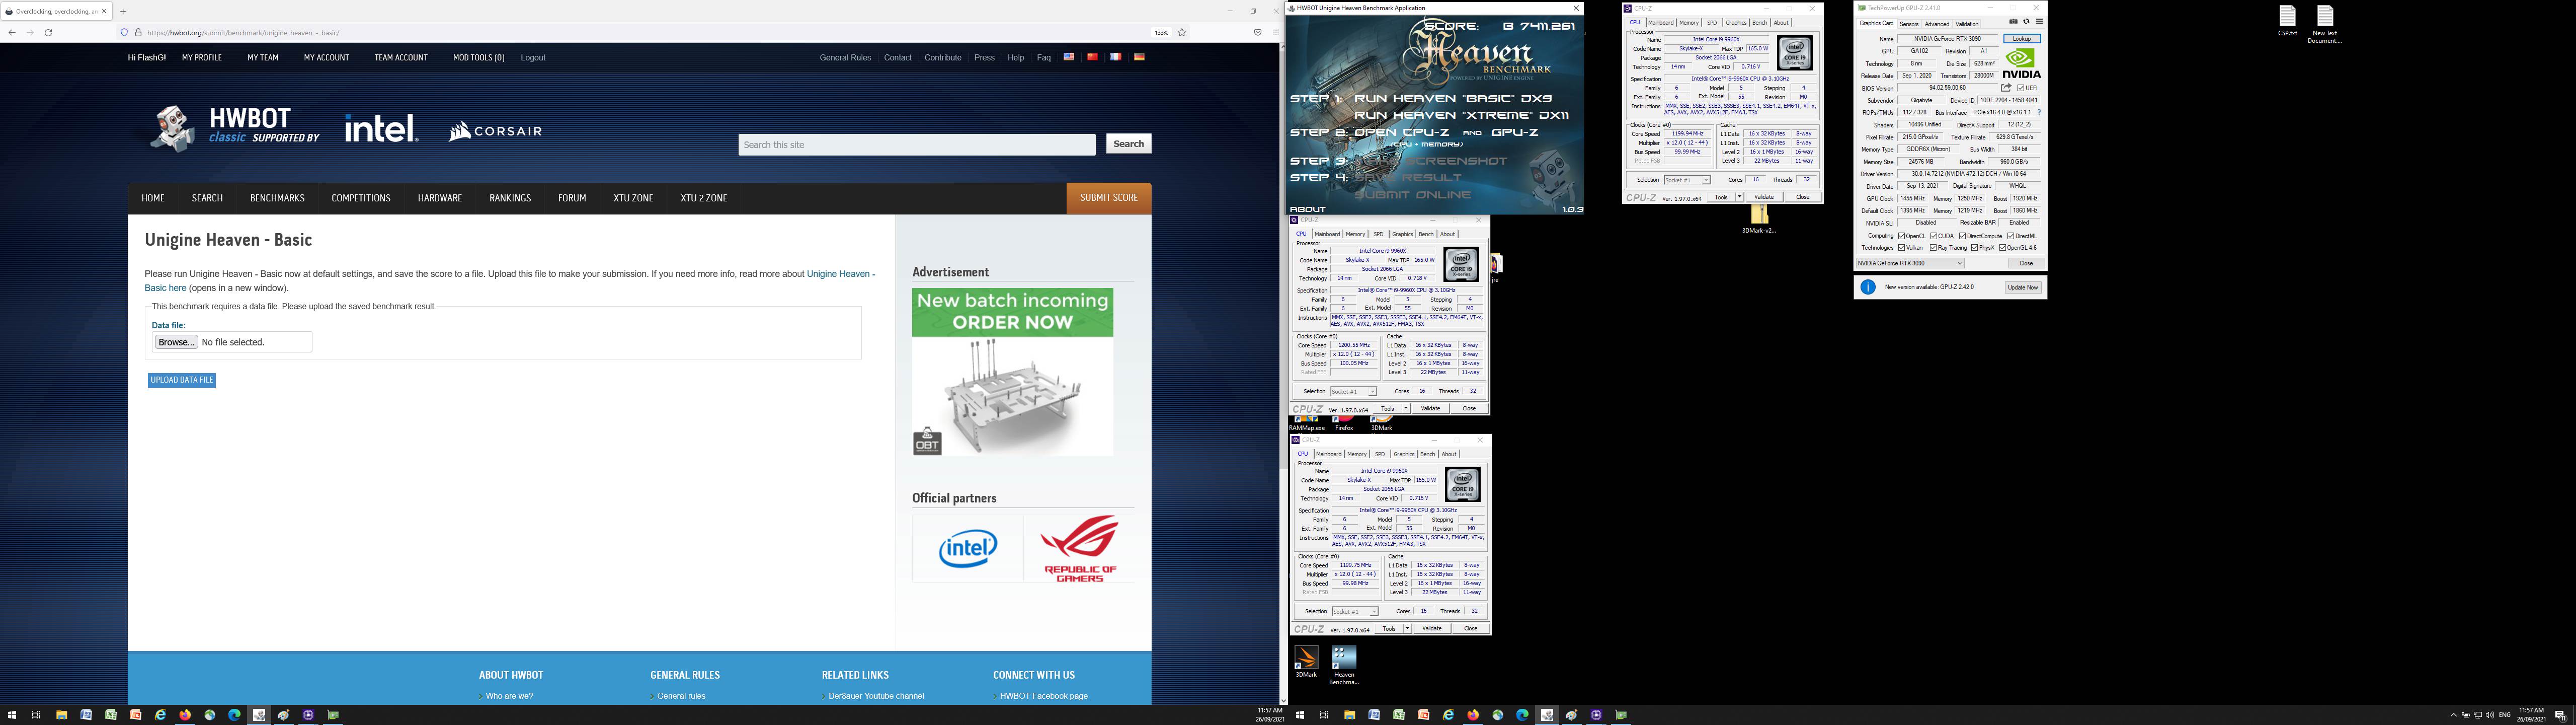The image size is (2576, 725).
Task: Open Memory tab in 1199.94 MHz CPU-Z window
Action: [1689, 22]
